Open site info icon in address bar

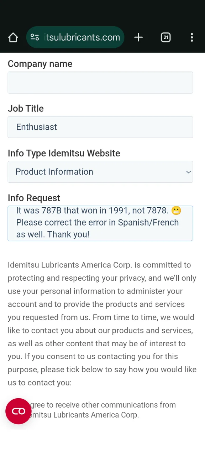[x=35, y=37]
